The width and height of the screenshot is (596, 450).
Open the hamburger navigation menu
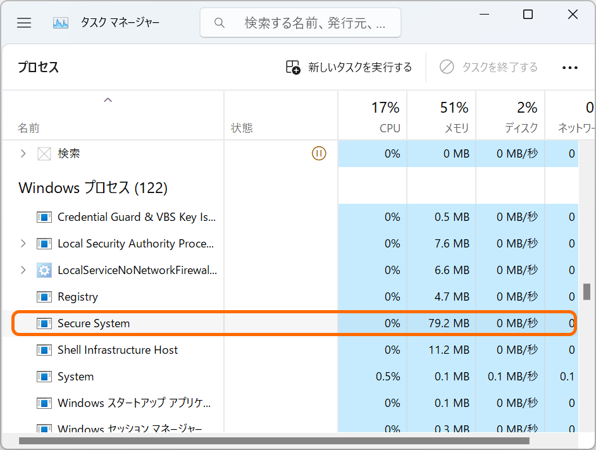(x=23, y=22)
